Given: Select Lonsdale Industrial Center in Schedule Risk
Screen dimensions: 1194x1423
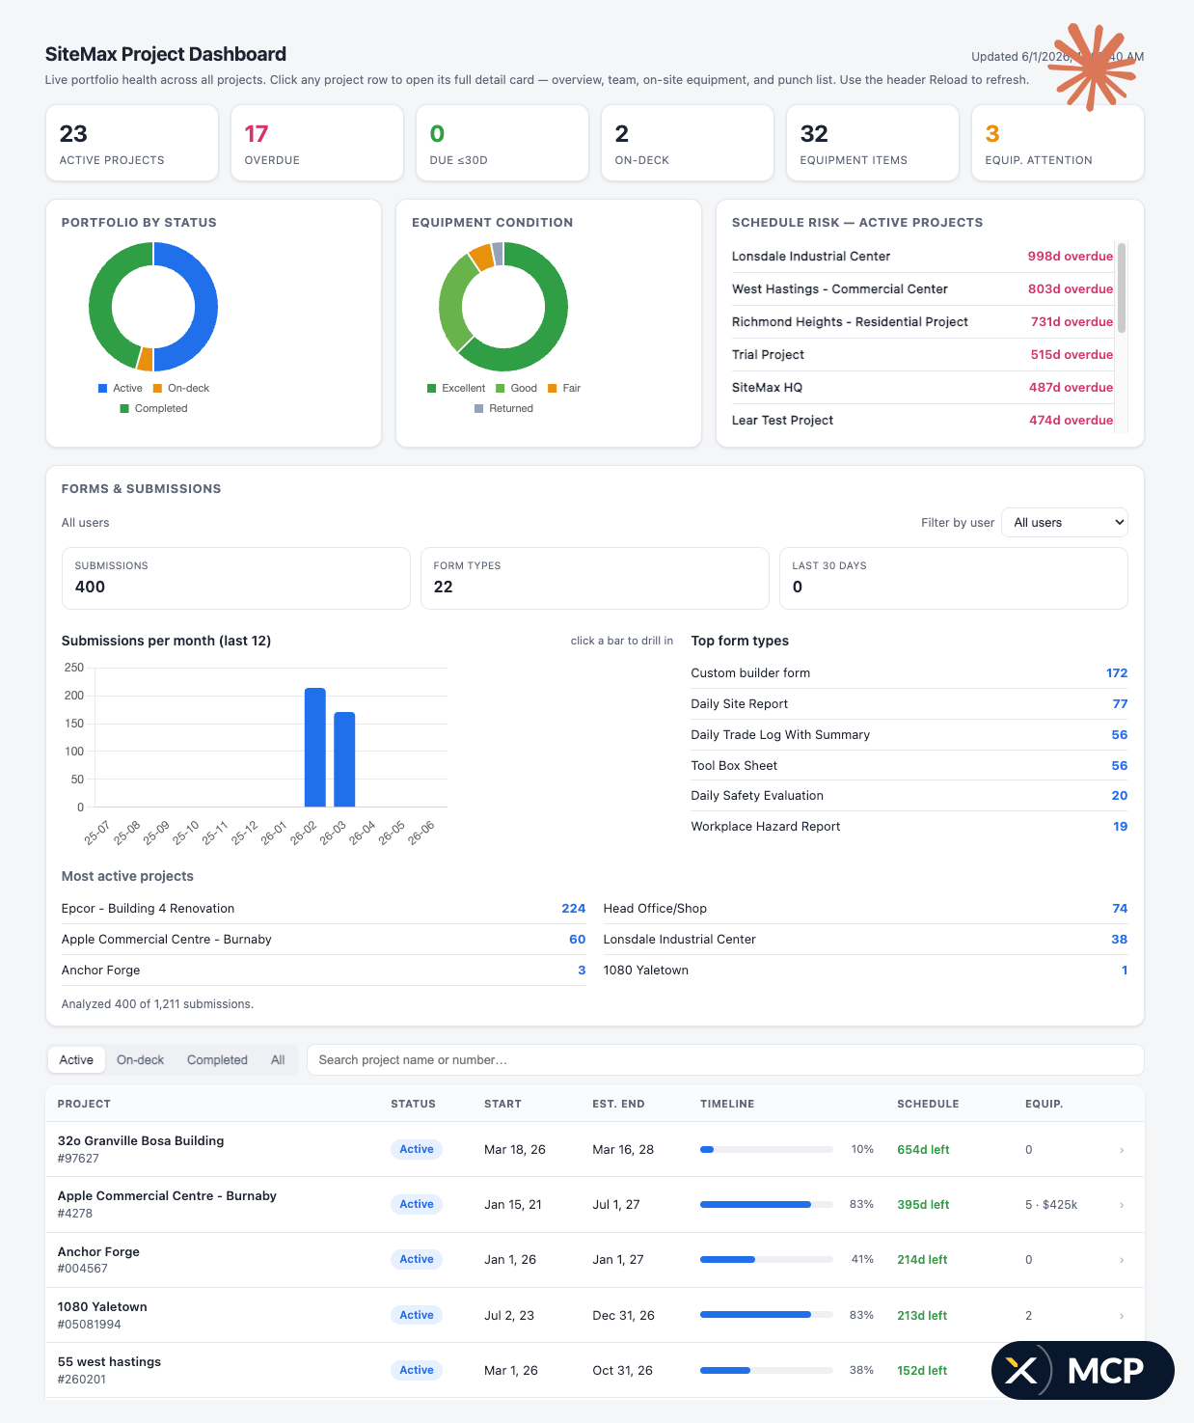Looking at the screenshot, I should coord(922,257).
